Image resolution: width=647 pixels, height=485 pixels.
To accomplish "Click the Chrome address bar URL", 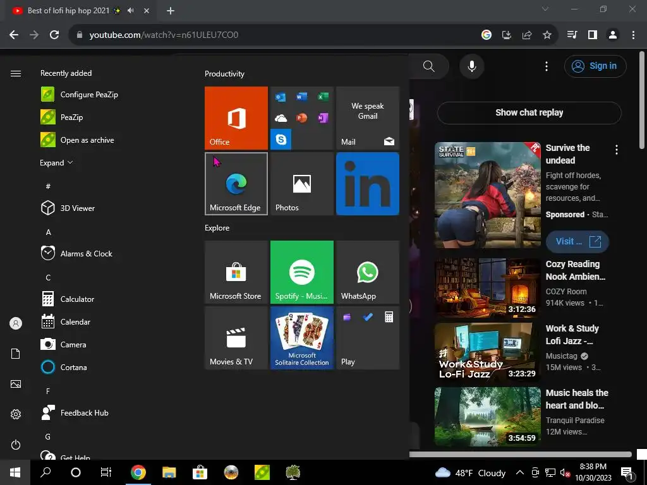I will click(x=164, y=35).
